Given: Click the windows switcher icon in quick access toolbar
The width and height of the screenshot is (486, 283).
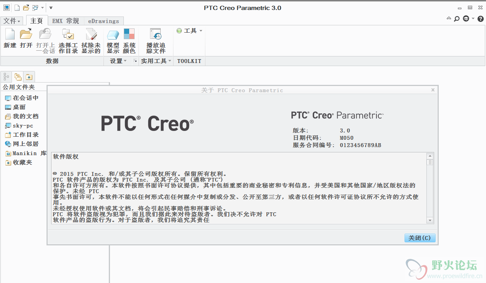Looking at the screenshot, I should pos(35,7).
